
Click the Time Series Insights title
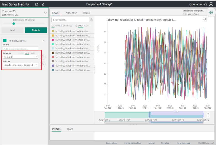click(x=15, y=4)
